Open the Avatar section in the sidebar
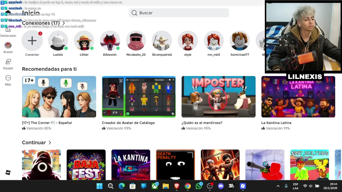Image resolution: width=342 pixels, height=192 pixels. (x=8, y=47)
